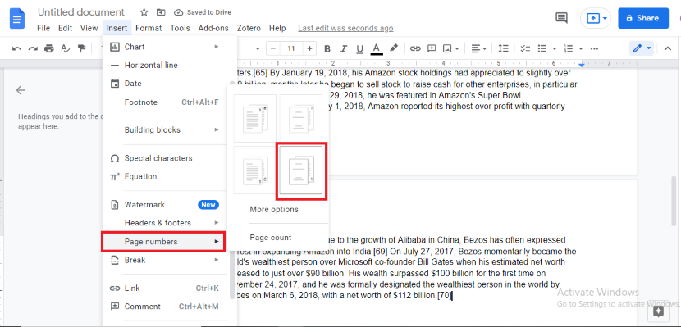Click the Saved to Drive cloud icon

pyautogui.click(x=179, y=12)
